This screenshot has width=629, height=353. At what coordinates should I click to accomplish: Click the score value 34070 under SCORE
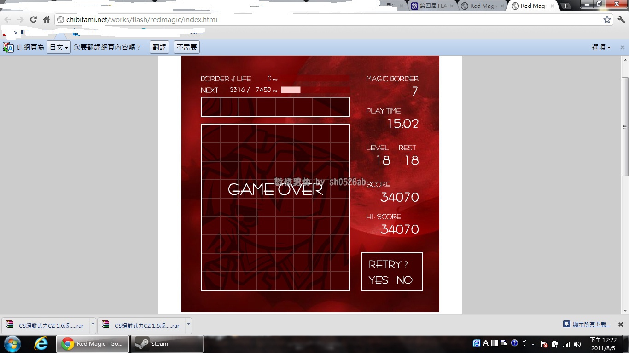400,197
